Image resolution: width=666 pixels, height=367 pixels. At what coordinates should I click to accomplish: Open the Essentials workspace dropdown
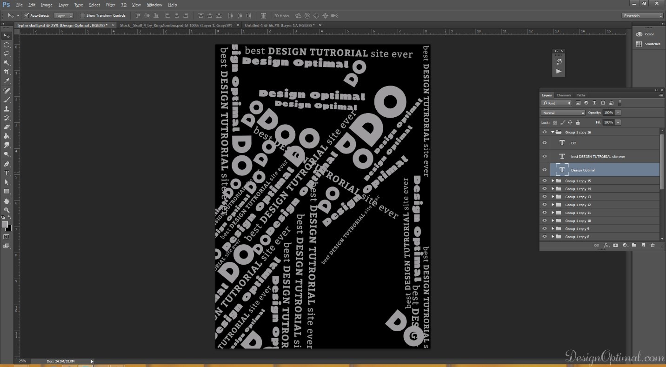(x=643, y=16)
